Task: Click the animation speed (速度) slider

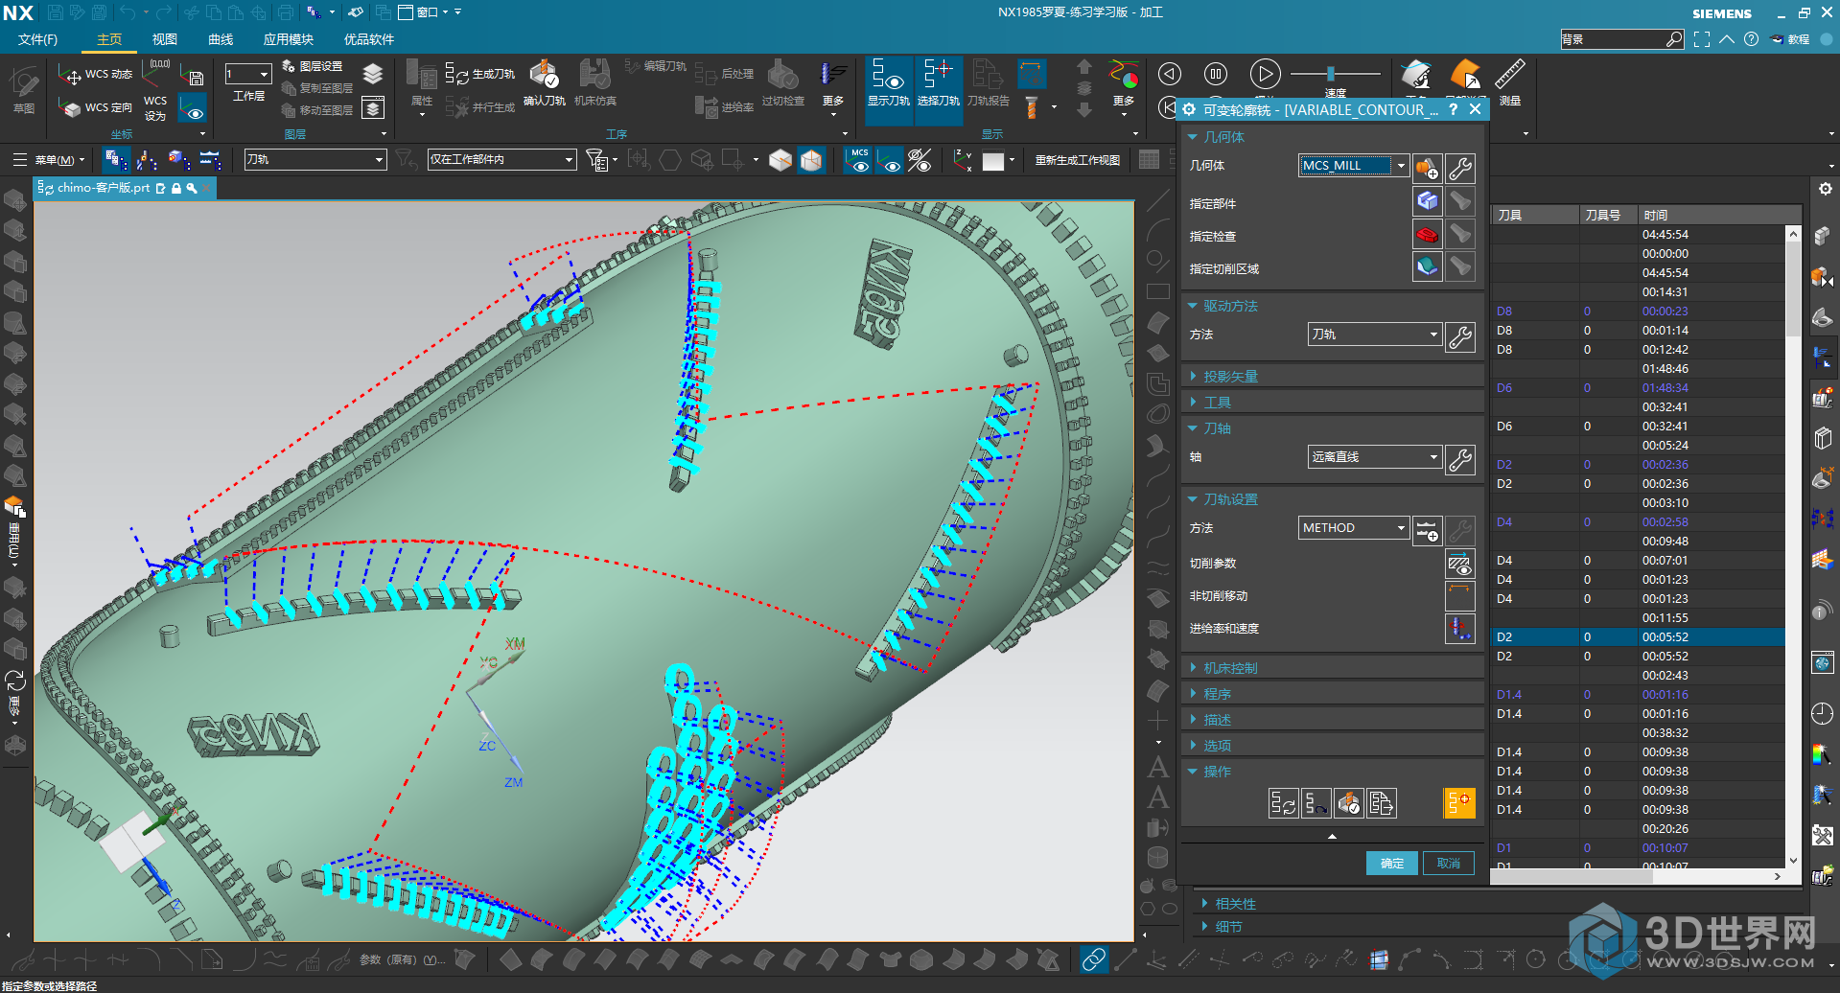Action: (1335, 74)
